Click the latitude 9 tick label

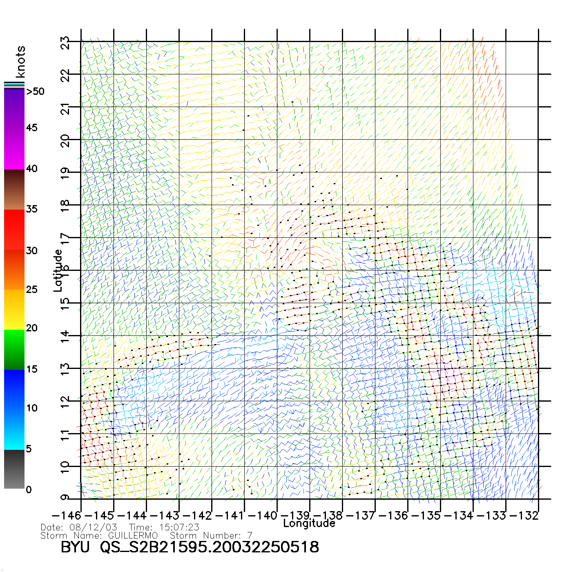(x=65, y=497)
